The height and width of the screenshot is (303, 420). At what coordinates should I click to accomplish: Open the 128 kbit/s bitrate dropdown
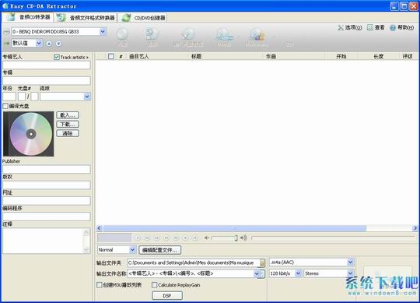298,273
